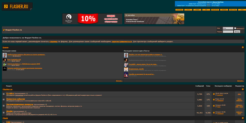Screen dimensions: 246x123
Task: Open the Блоги heading link
Action: pos(6,47)
